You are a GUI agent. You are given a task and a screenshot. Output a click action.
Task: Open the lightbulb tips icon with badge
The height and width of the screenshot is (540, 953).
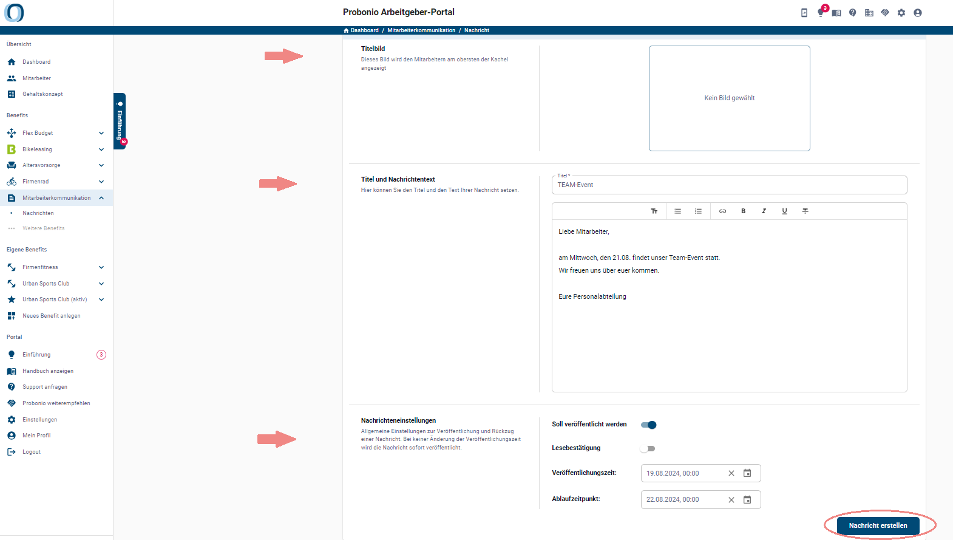click(821, 13)
